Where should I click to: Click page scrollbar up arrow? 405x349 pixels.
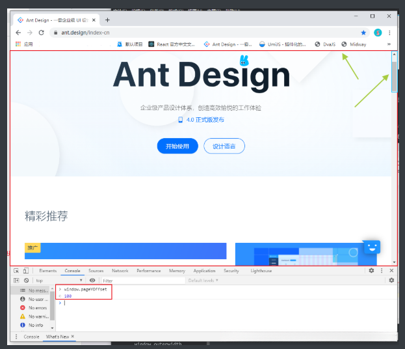pos(394,54)
